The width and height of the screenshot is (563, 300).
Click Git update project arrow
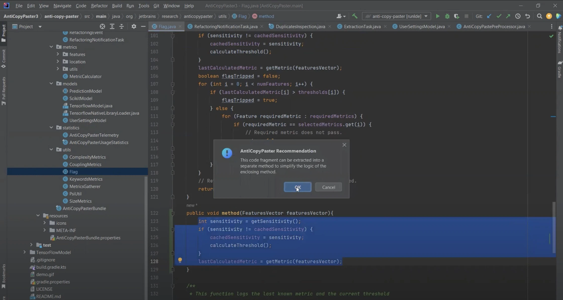pos(489,16)
